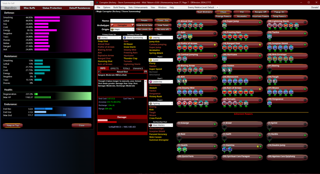Image resolution: width=320 pixels, height=174 pixels.
Task: Click the first Gale enhancement slot icon
Action: pyautogui.click(x=180, y=36)
